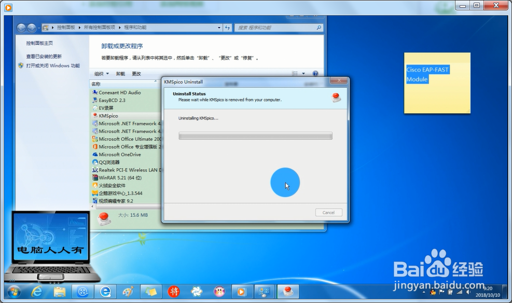Click the volume speaker tray icon
Screen dimensions: 512x303
[x=468, y=292]
